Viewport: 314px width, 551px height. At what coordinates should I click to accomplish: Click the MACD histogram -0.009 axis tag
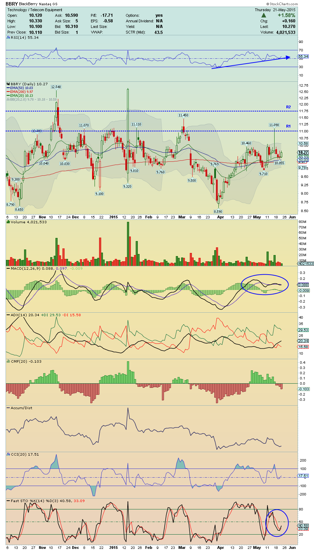point(304,290)
